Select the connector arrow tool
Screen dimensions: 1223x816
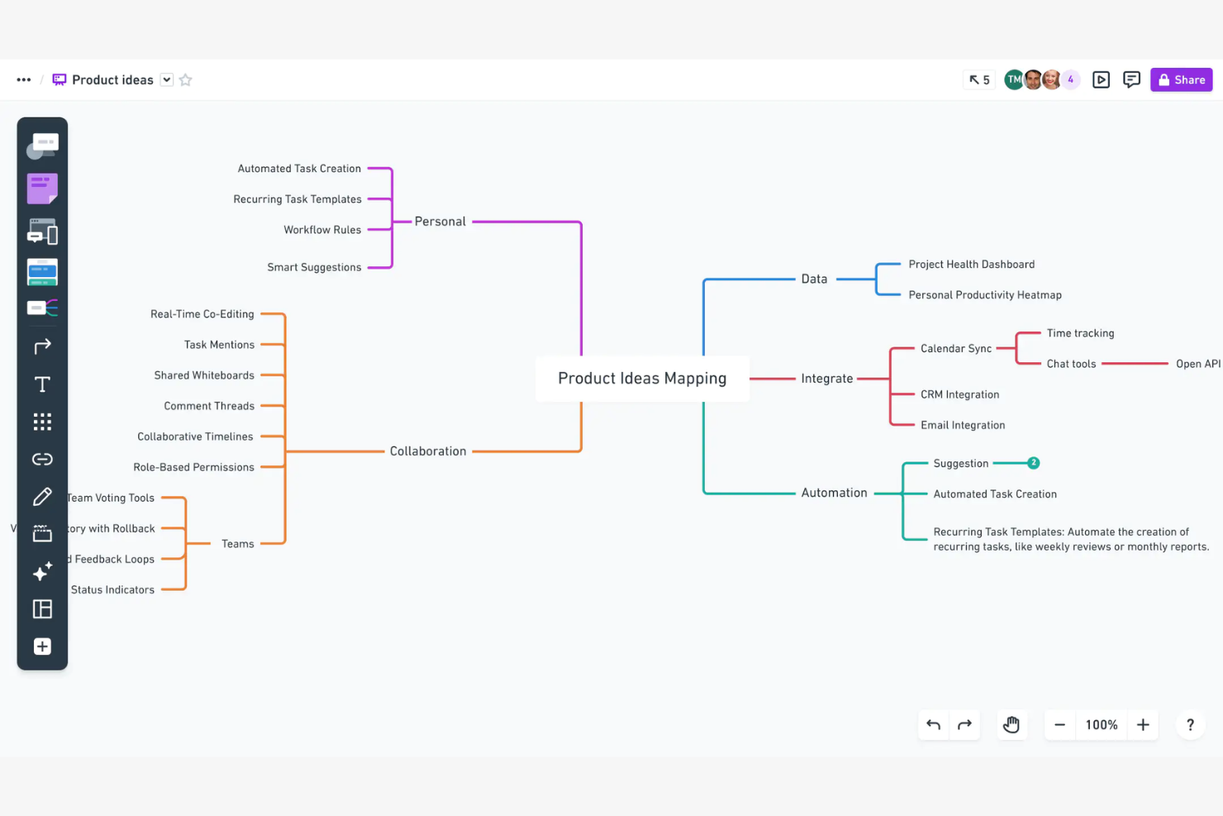point(42,346)
